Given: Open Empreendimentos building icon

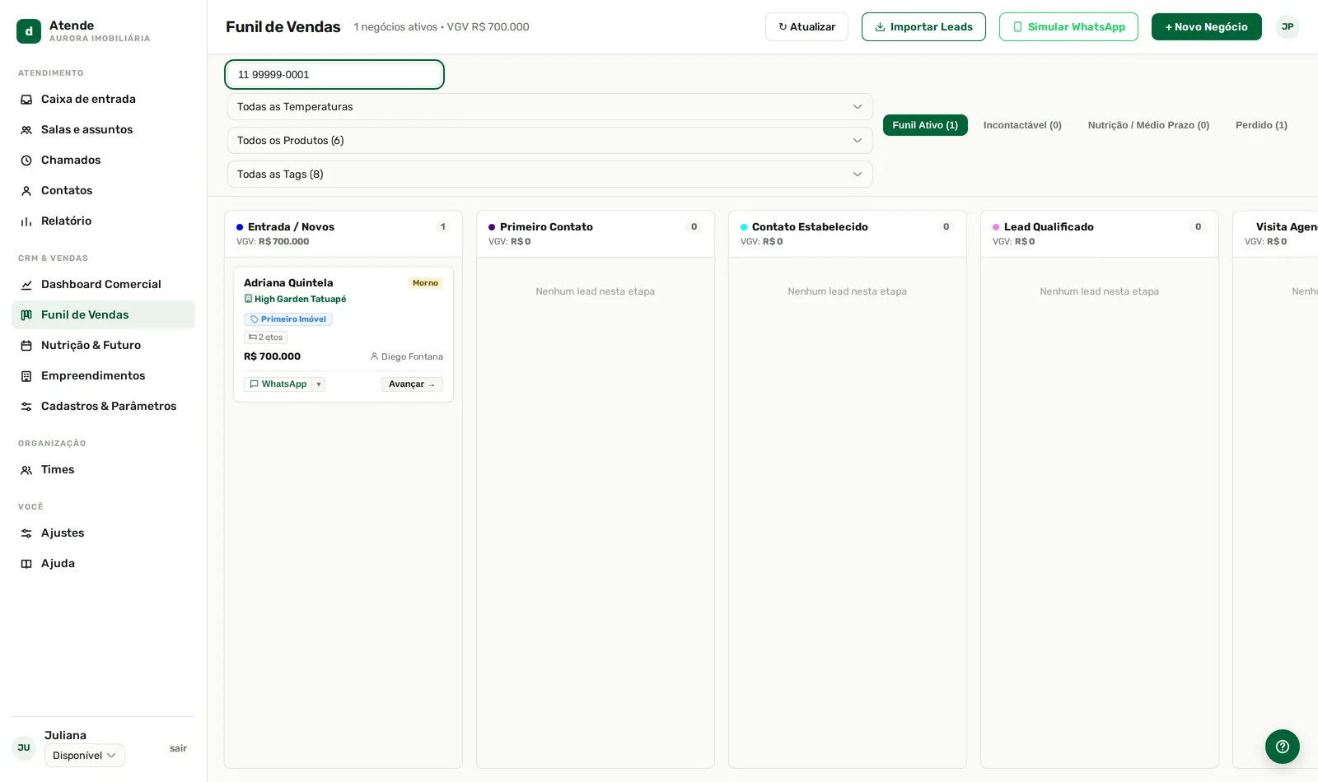Looking at the screenshot, I should pyautogui.click(x=26, y=376).
